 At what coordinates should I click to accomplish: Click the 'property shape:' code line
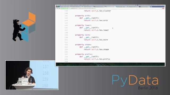point(83,45)
